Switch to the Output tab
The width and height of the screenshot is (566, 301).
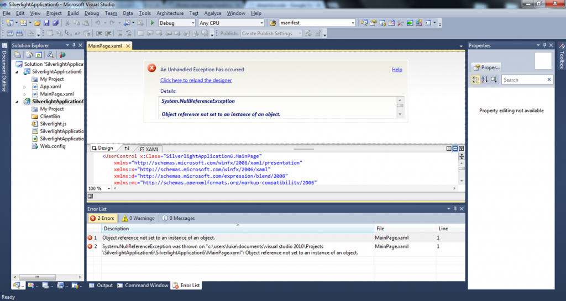tap(101, 285)
